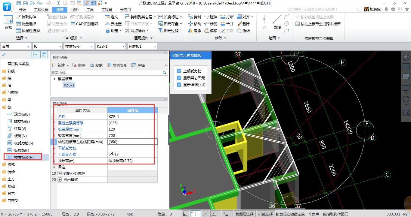
Task: Click 层间复制 in component list
Action: pos(117,65)
